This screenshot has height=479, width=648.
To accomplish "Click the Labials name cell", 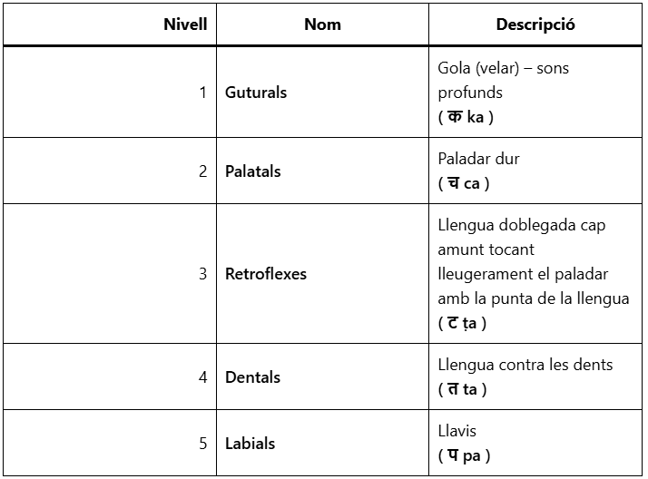I will pos(250,444).
